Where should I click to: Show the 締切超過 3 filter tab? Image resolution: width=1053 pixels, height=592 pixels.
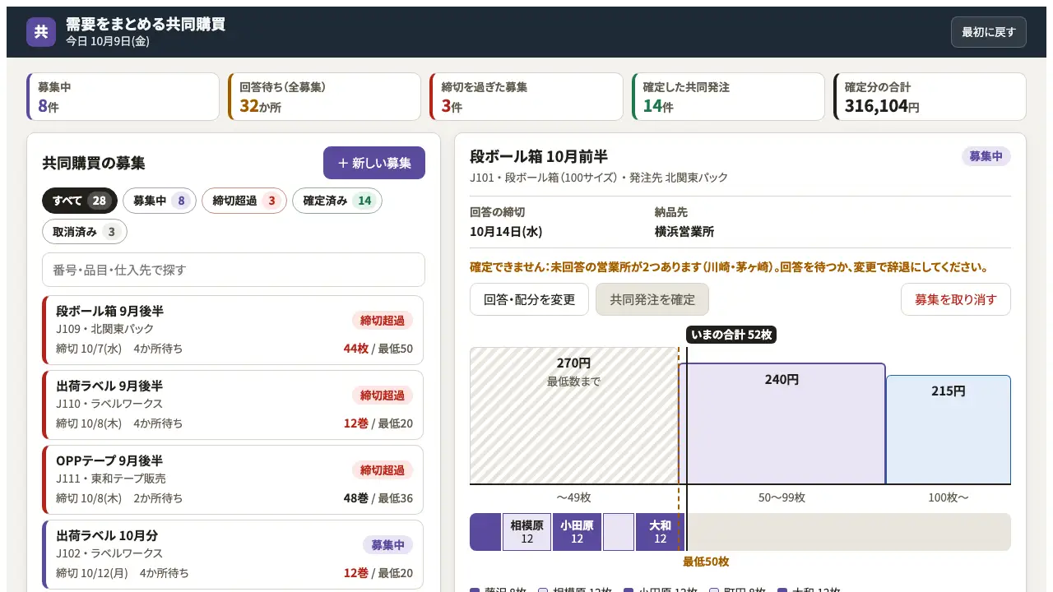(244, 201)
